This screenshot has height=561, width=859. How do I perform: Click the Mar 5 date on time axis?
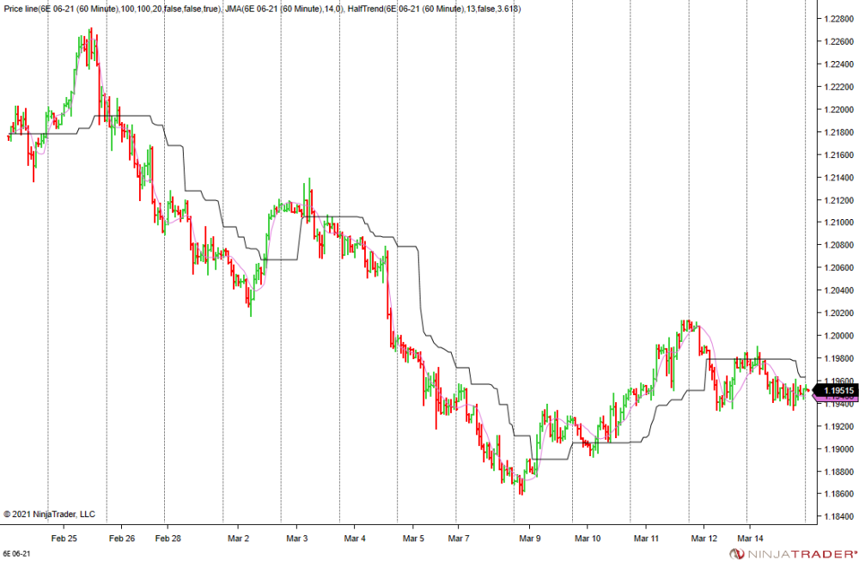coord(412,539)
